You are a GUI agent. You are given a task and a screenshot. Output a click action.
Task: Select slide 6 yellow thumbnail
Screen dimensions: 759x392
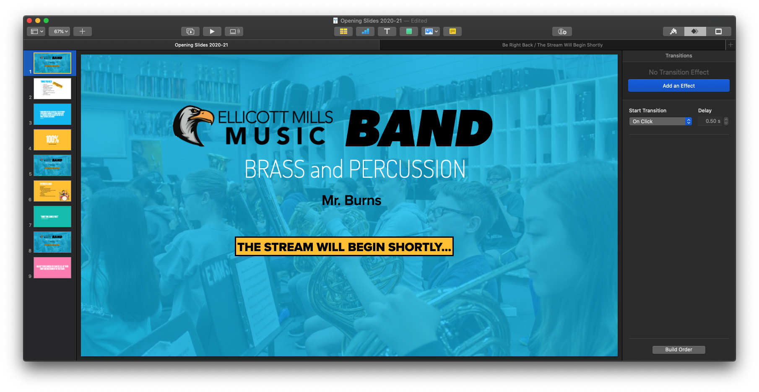52,191
